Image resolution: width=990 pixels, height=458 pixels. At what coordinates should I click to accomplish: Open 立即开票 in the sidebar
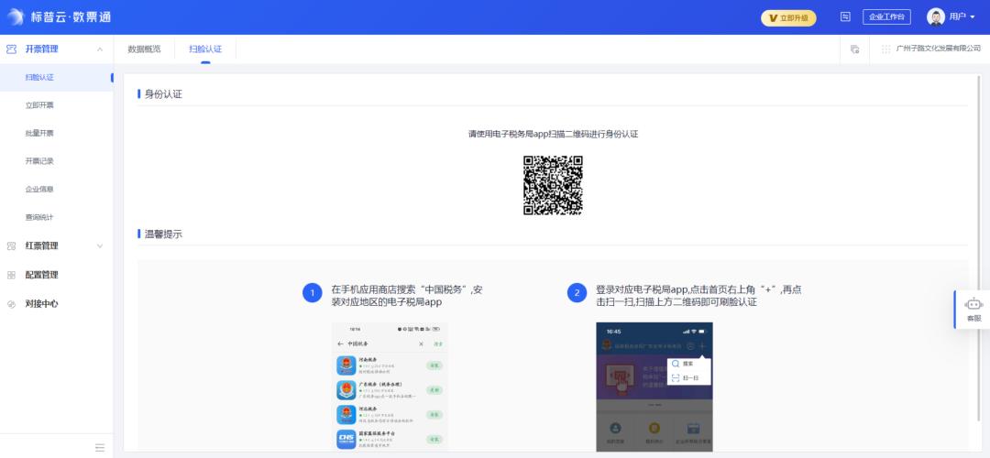pos(39,105)
